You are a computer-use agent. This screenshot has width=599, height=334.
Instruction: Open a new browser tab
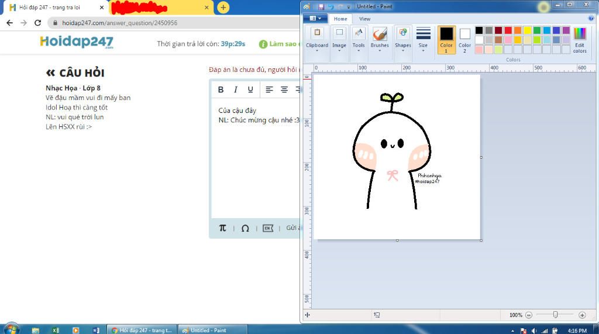(223, 7)
